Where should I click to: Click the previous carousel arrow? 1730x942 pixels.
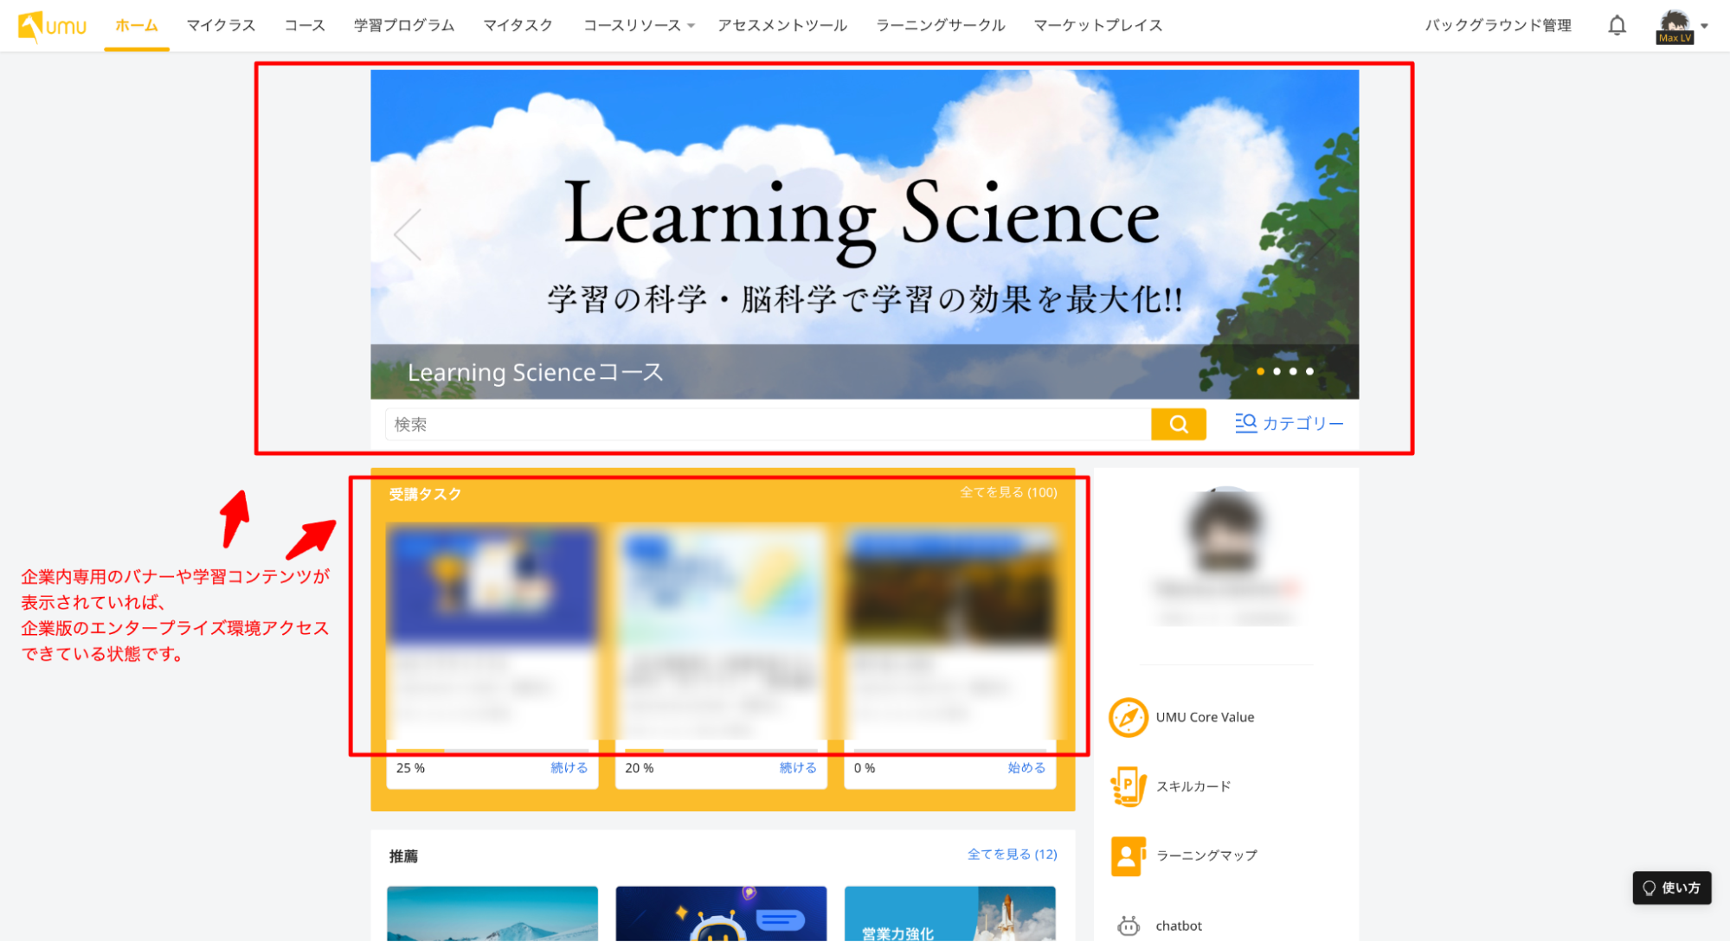point(407,234)
